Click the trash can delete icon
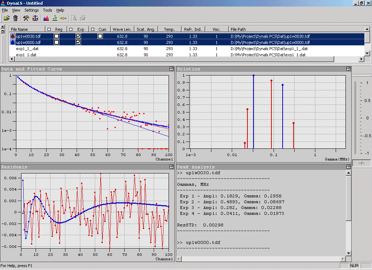Screen dimensions: 372x270 (x=16, y=18)
